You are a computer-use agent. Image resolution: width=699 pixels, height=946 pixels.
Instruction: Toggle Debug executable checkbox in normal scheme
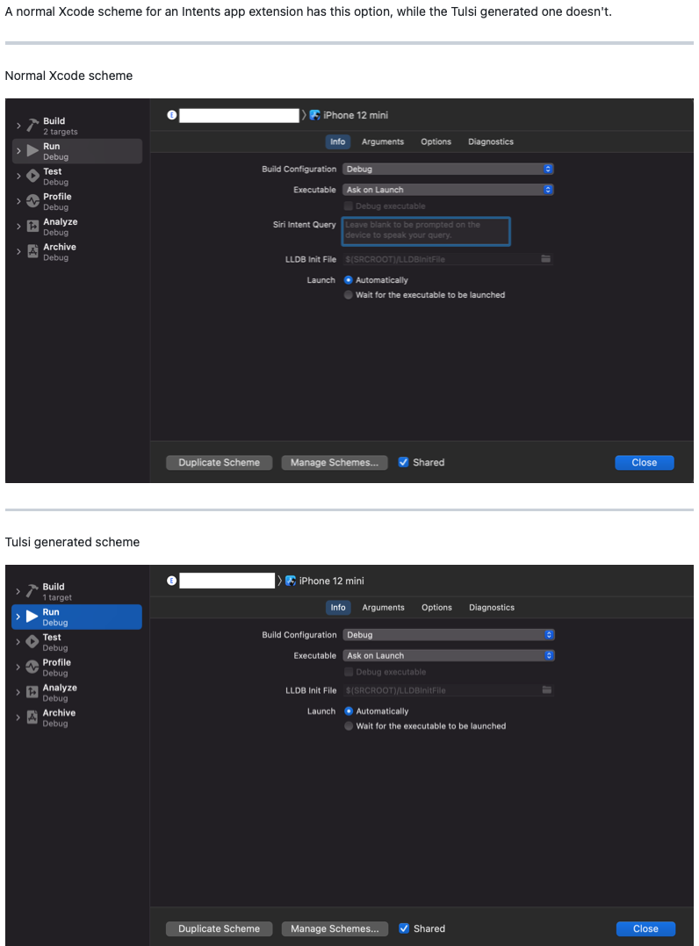pos(348,206)
